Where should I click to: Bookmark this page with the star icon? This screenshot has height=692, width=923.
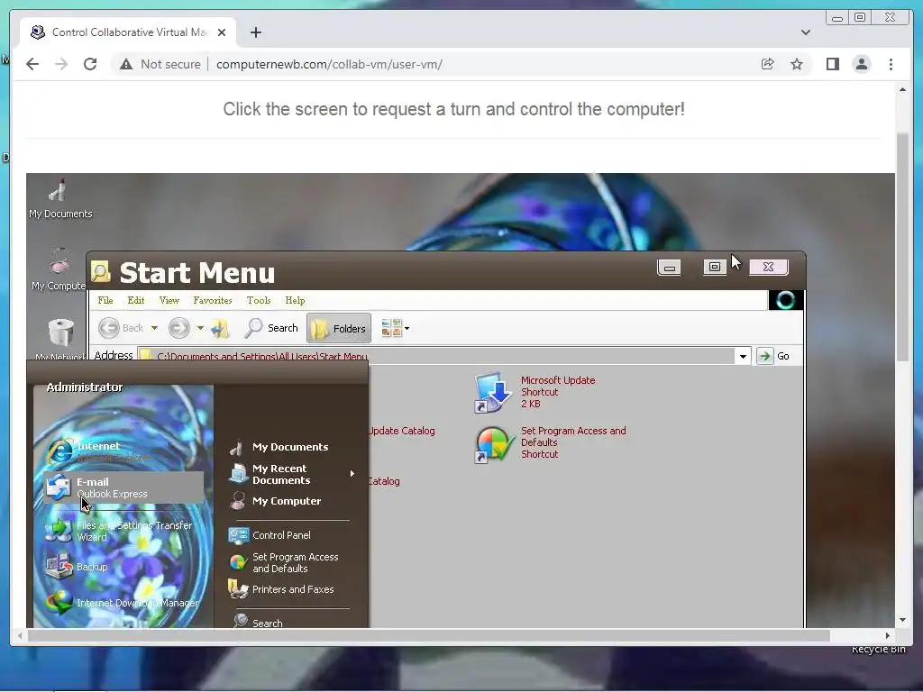797,64
